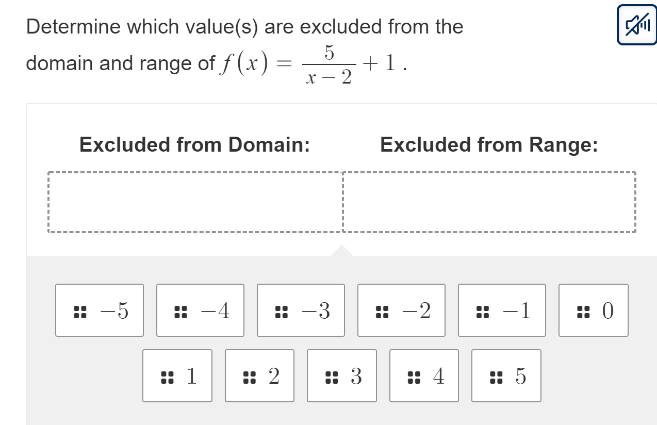Click the drag-handle dots on the 5 tile
This screenshot has height=425, width=657.
tap(495, 375)
